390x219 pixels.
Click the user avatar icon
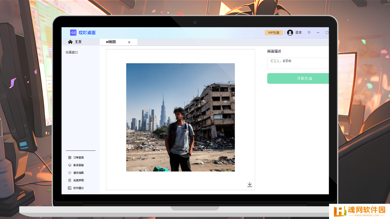(290, 33)
